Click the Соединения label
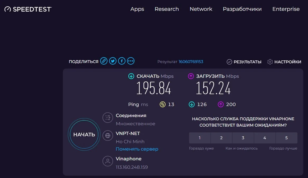Screen dimensions: 308x178 click(131, 116)
